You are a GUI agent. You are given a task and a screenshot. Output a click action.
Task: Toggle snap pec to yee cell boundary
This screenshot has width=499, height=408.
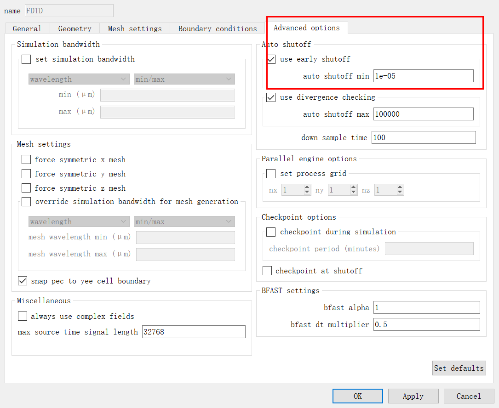coord(23,281)
